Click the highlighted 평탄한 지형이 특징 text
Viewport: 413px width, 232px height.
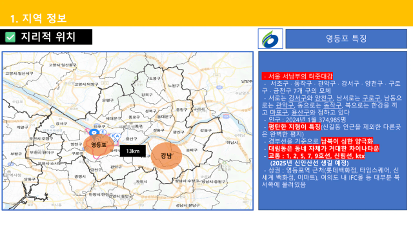(294, 127)
